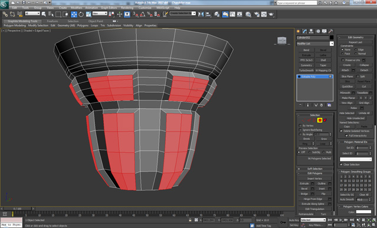The width and height of the screenshot is (377, 228).
Task: Click the Hide Unselected button
Action: coord(356,118)
